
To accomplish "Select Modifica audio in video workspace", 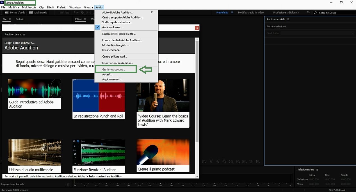I will (251, 12).
